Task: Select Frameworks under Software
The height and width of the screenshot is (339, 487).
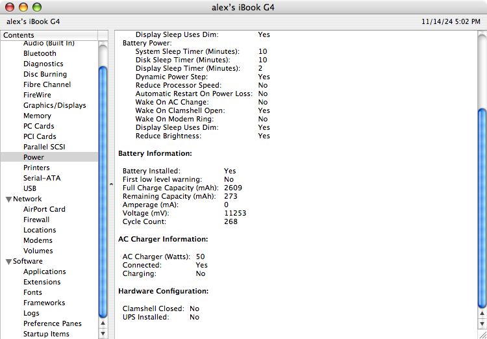Action: 44,303
